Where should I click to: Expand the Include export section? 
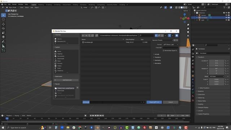(x=157, y=54)
